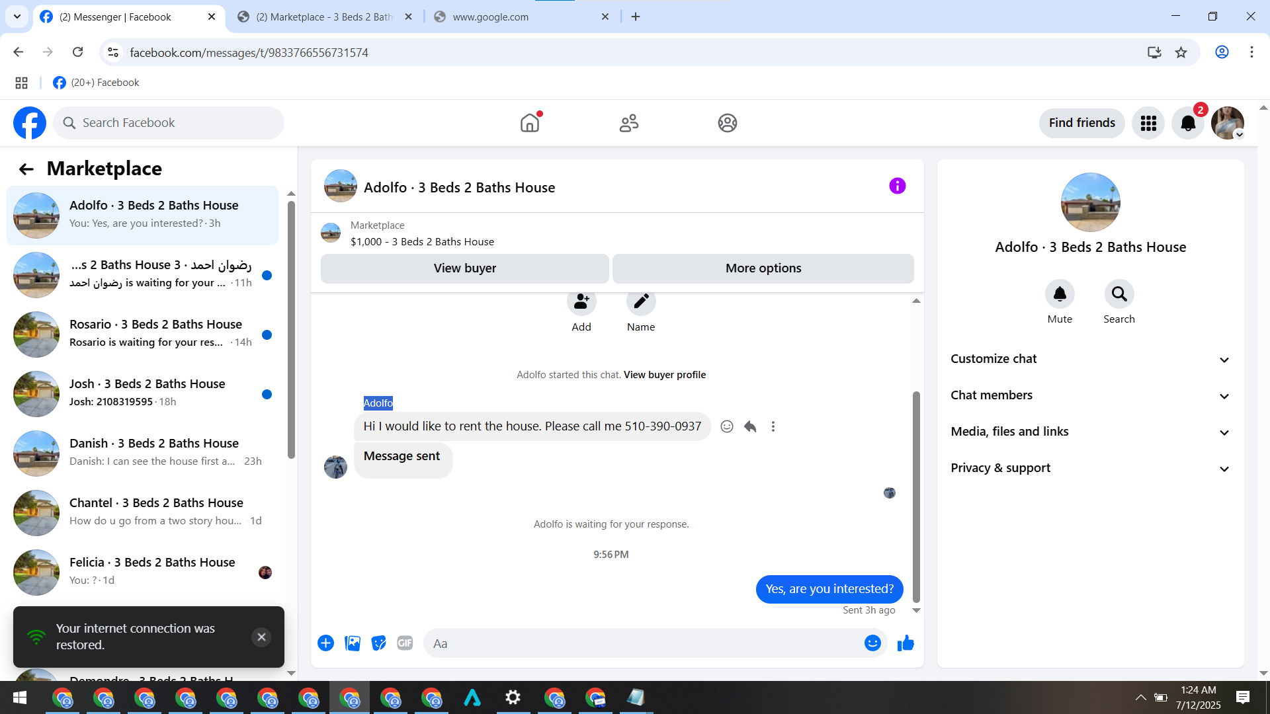Choose a GIF for the message

(x=405, y=643)
